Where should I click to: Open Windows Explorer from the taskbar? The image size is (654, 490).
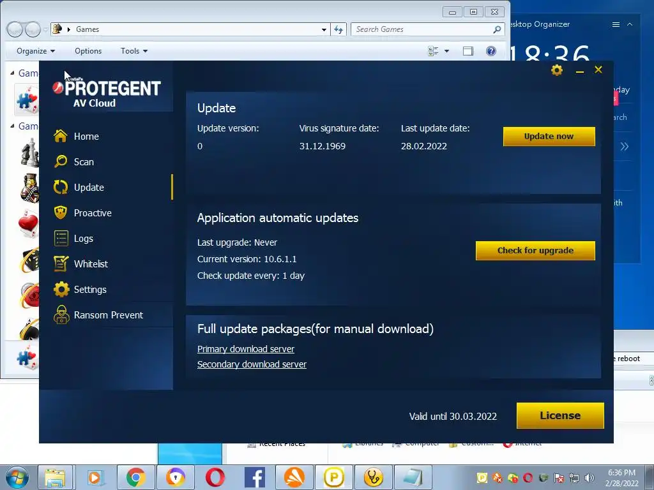pos(55,477)
